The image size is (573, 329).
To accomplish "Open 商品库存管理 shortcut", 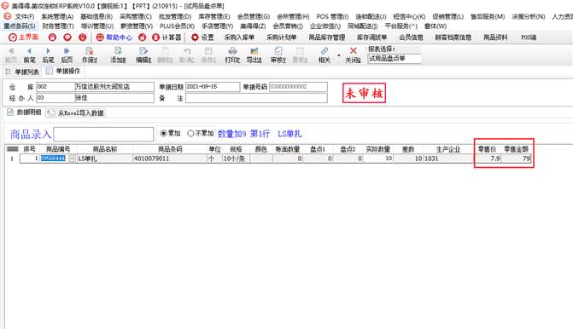I will point(327,38).
